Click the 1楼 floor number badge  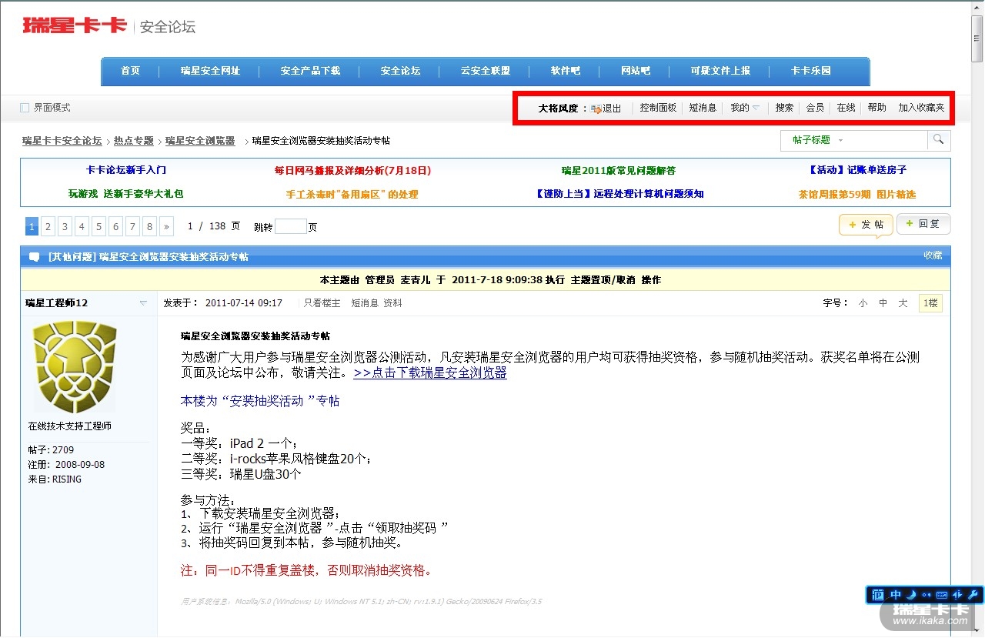(930, 303)
